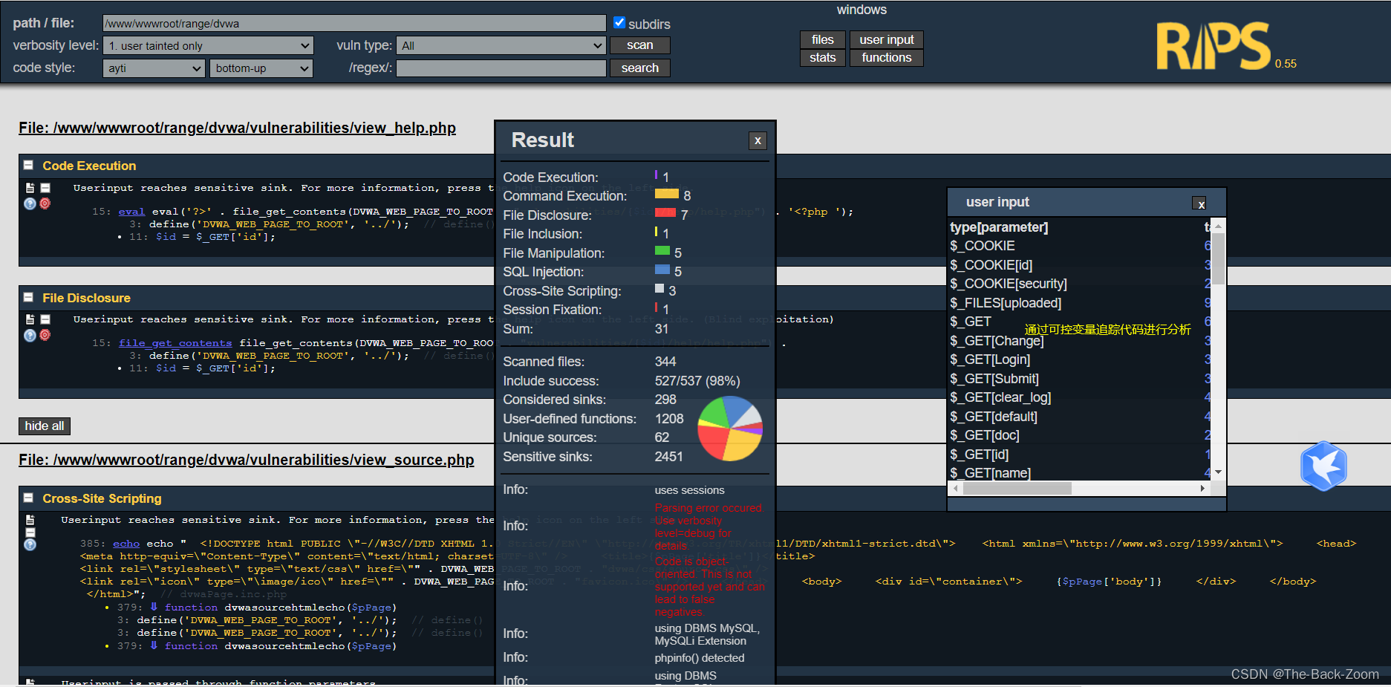Open the stats window
The height and width of the screenshot is (687, 1391).
pos(823,58)
